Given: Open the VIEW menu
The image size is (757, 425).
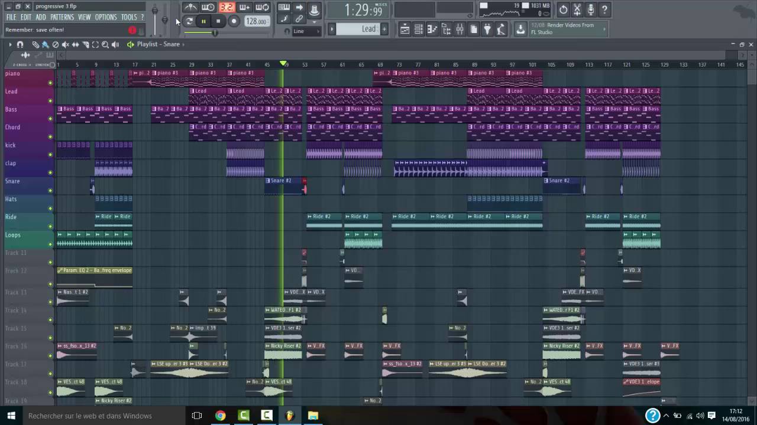Looking at the screenshot, I should [85, 17].
